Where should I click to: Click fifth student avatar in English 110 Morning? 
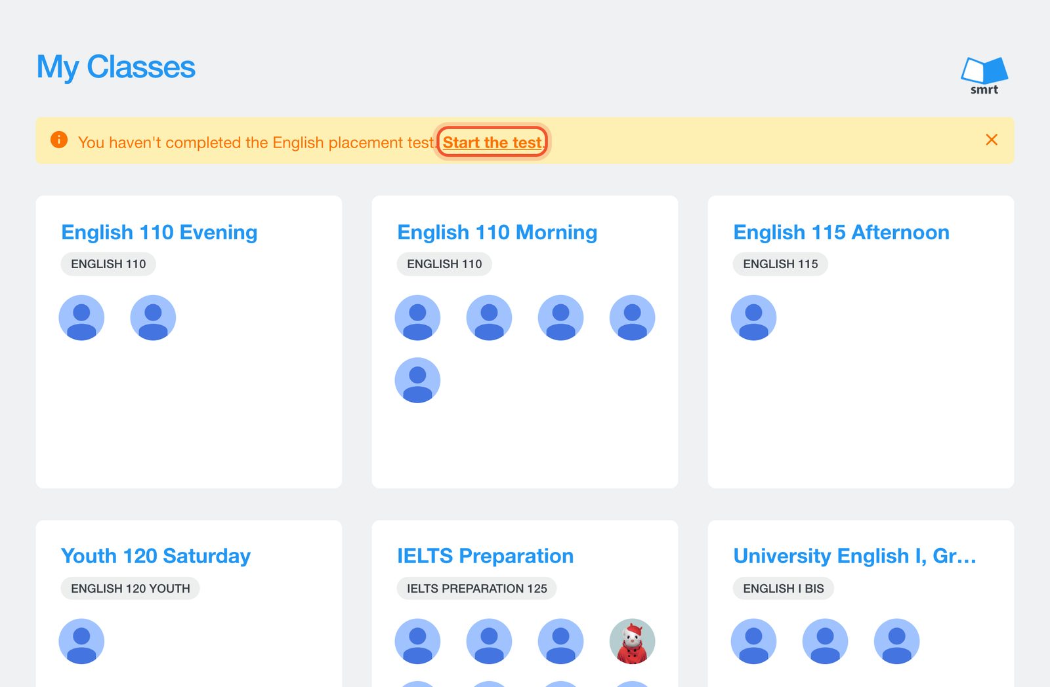[x=417, y=380]
